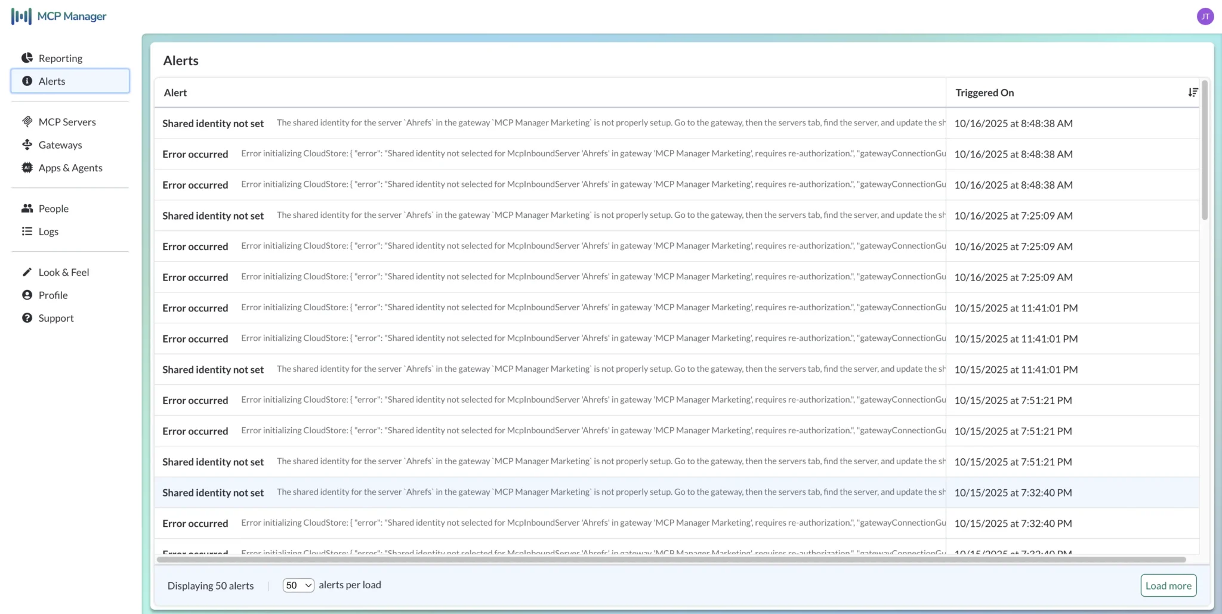
Task: Click the MCP Manager logo
Action: (58, 17)
